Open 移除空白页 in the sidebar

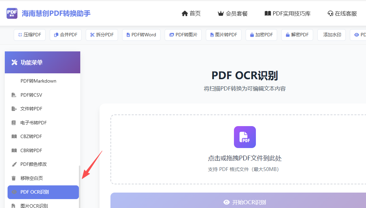click(x=43, y=178)
